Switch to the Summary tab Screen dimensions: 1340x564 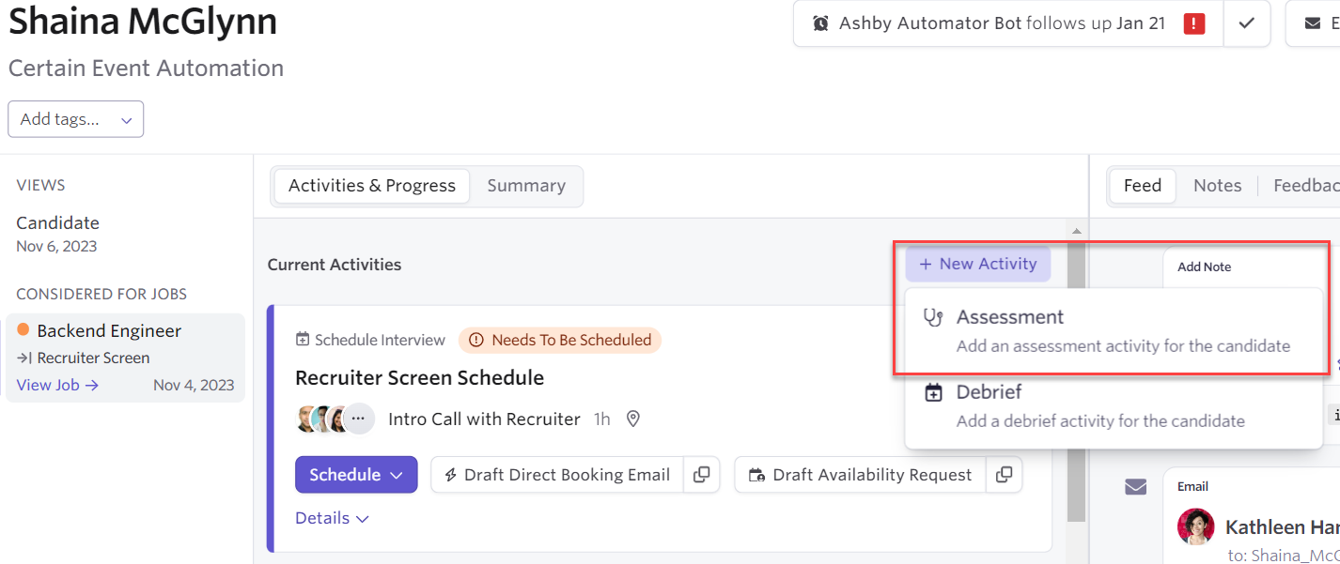[x=526, y=186]
